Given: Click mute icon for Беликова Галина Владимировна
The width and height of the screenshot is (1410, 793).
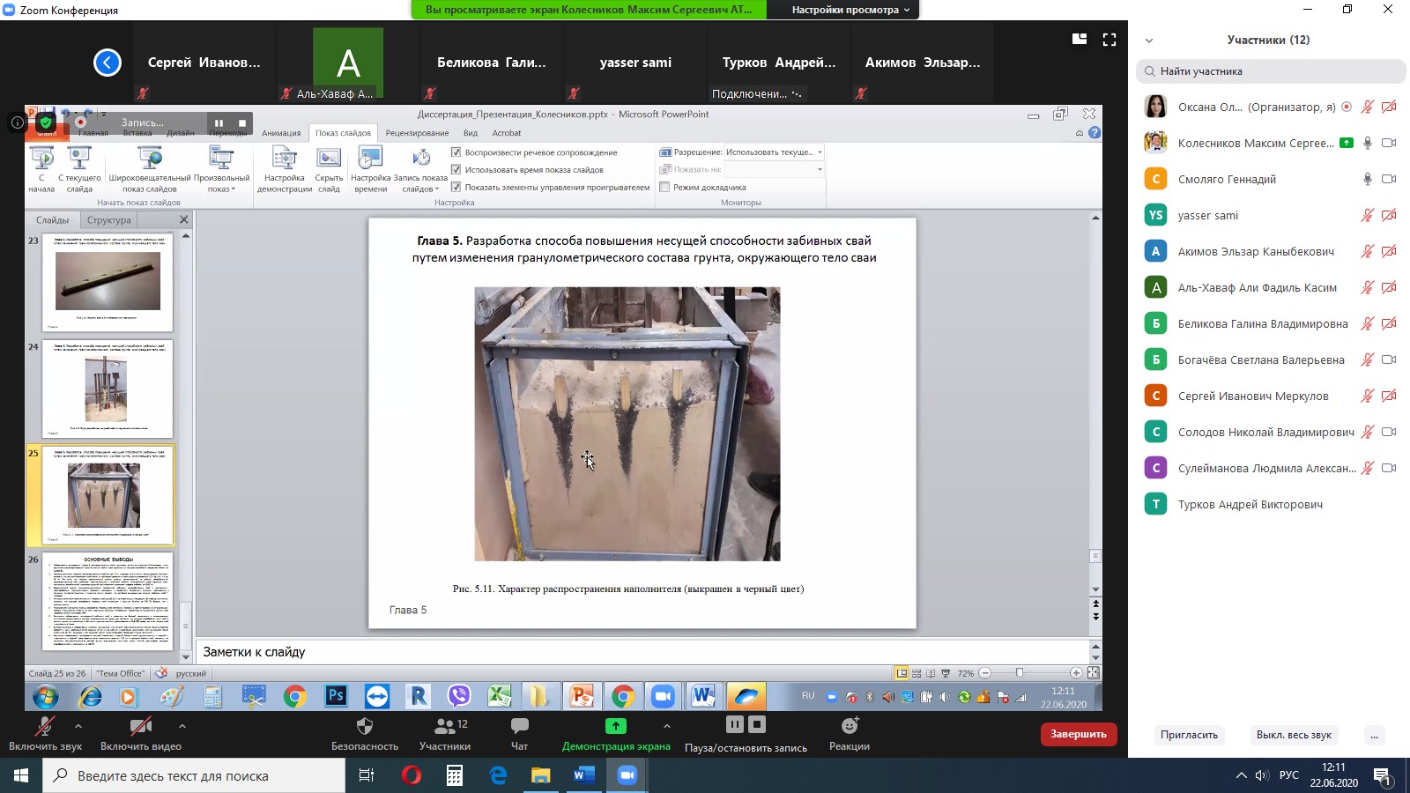Looking at the screenshot, I should tap(1367, 323).
